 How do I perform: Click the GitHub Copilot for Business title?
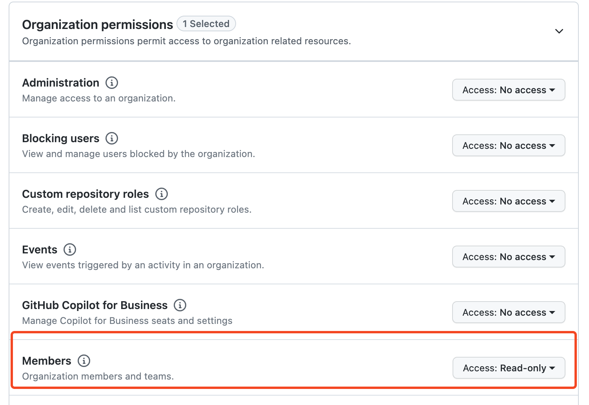(95, 305)
